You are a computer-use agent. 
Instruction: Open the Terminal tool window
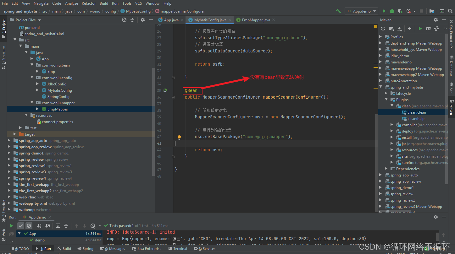click(178, 248)
